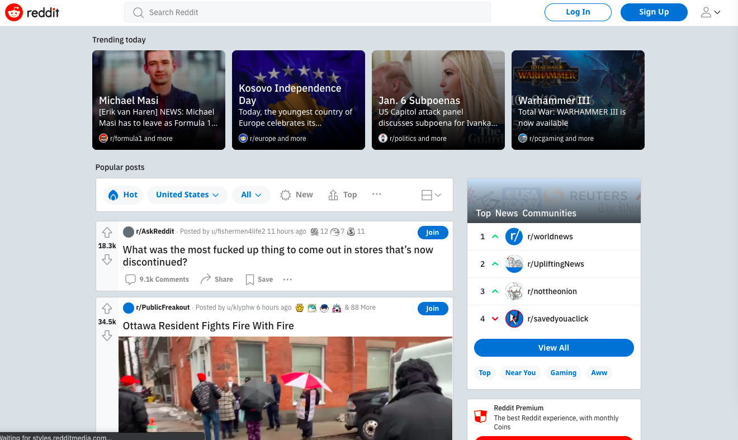Downvote the Ottawa Resident Fights Fire post
738x440 pixels.
107,335
